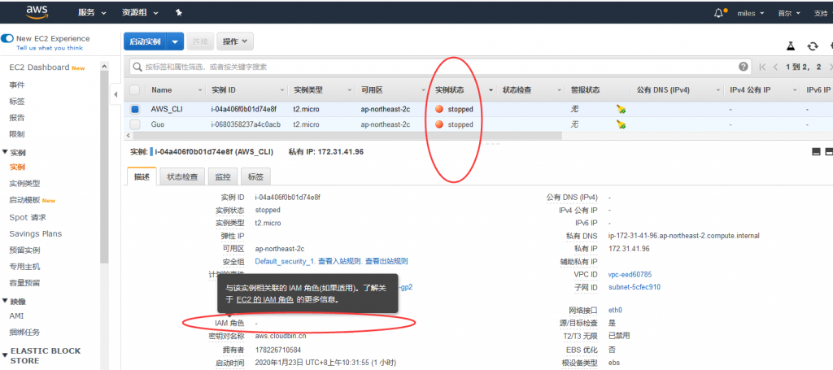Select the i-0680358237a4c0acb instance ID cell
The height and width of the screenshot is (370, 833).
(x=246, y=124)
